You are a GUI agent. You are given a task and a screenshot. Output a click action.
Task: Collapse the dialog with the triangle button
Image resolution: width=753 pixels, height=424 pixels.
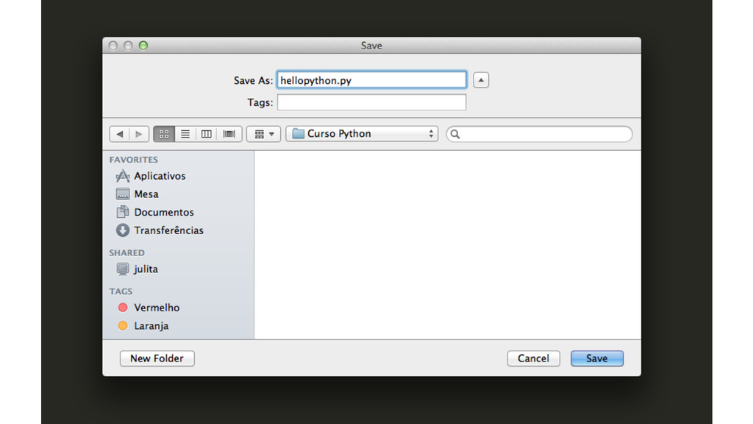tap(481, 79)
